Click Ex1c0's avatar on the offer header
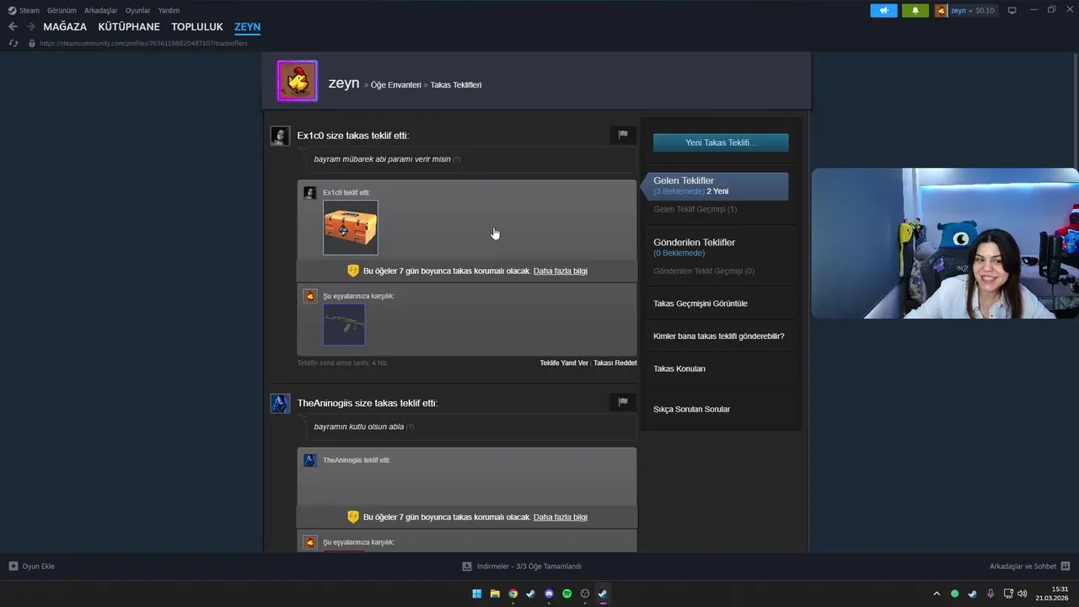 (280, 136)
